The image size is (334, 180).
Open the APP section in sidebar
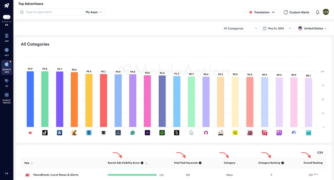click(7, 38)
